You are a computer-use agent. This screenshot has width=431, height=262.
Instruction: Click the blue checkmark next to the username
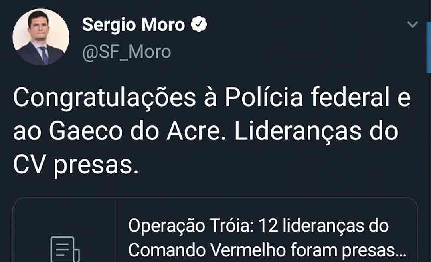point(198,24)
